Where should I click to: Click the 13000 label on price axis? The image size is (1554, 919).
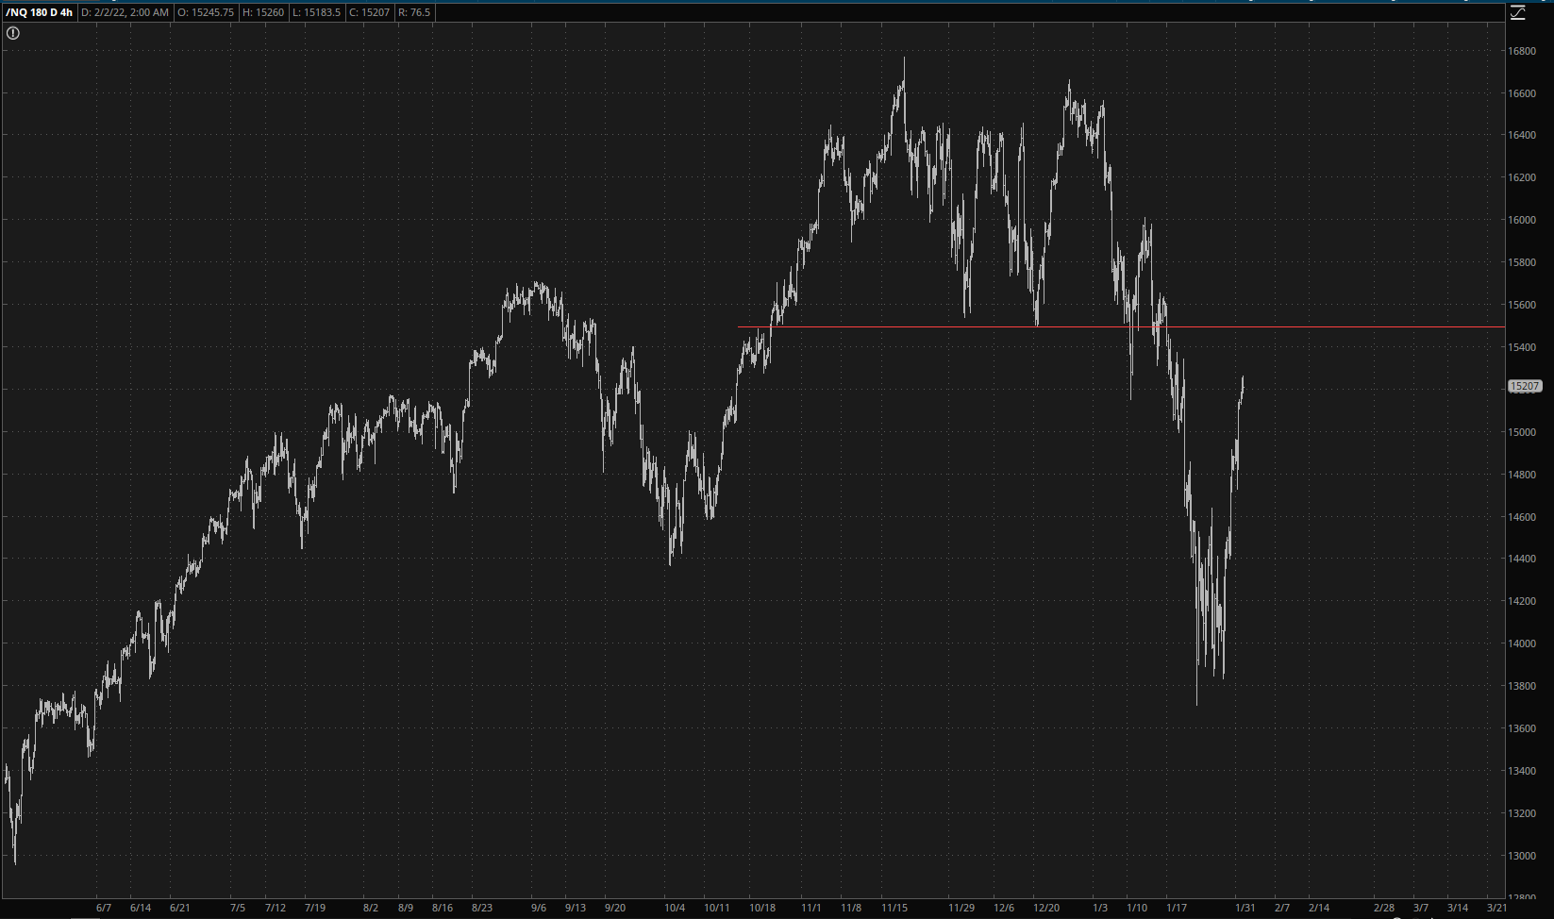(x=1521, y=856)
